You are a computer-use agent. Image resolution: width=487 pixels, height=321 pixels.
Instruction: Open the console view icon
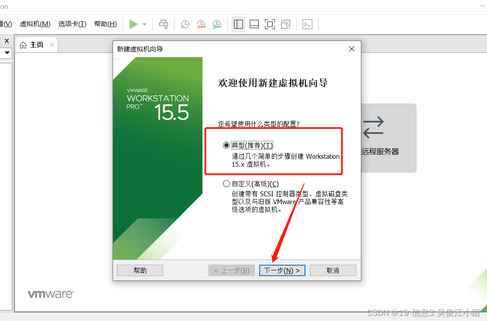pos(307,24)
